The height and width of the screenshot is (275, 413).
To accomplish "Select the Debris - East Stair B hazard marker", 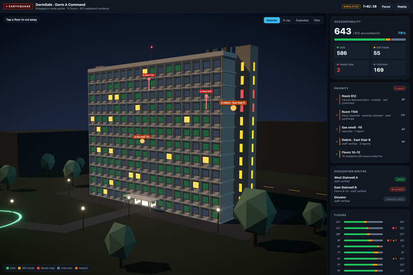I will (233, 102).
